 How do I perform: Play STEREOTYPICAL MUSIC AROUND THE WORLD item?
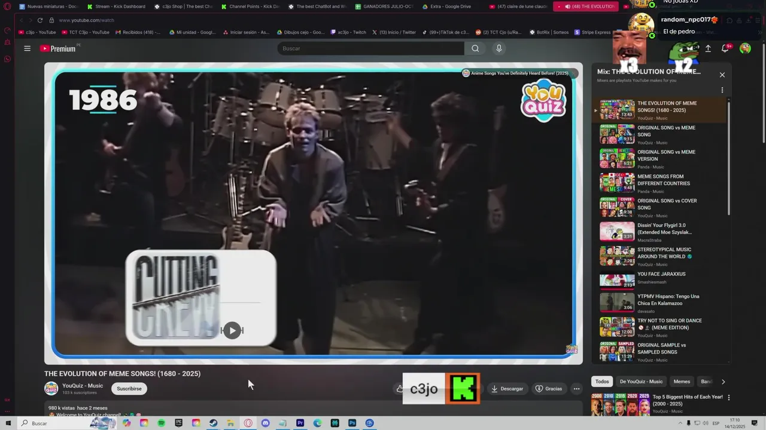click(x=659, y=256)
